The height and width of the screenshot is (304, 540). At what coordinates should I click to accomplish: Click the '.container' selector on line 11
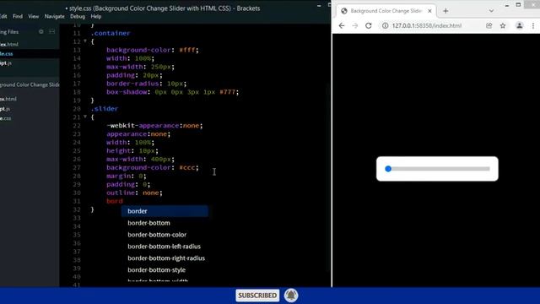point(111,33)
